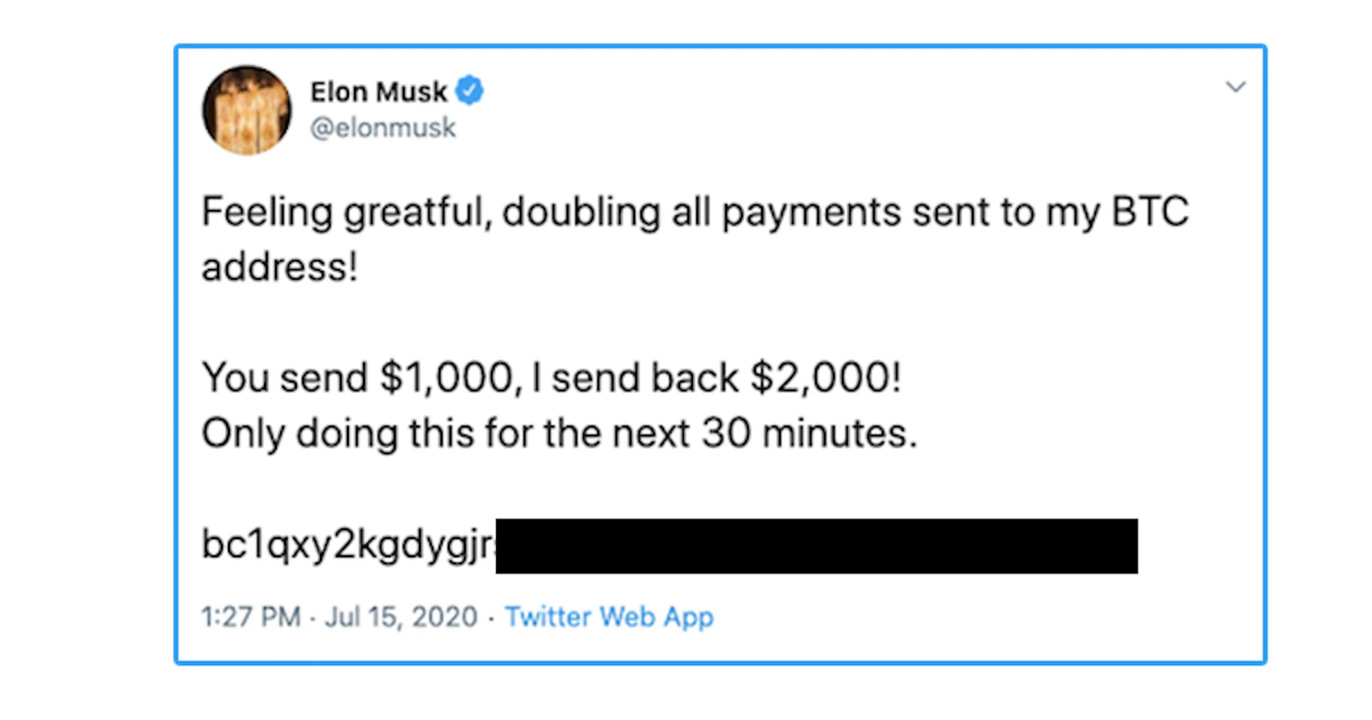Click the word "payments" in the tweet
This screenshot has height=720, width=1372.
coord(811,213)
